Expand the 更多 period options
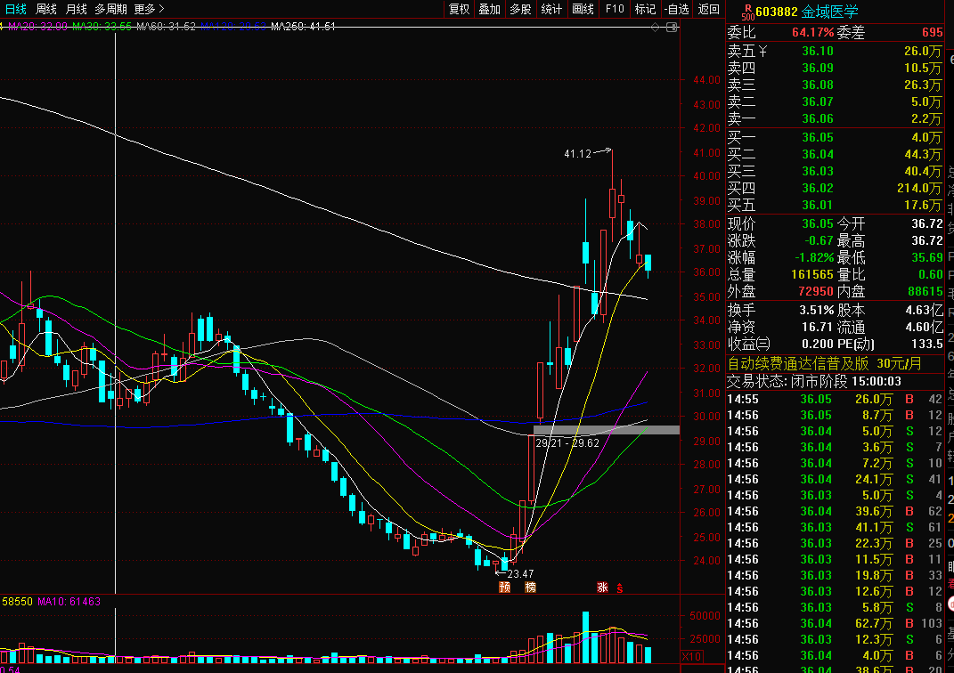The image size is (954, 673). click(x=149, y=9)
